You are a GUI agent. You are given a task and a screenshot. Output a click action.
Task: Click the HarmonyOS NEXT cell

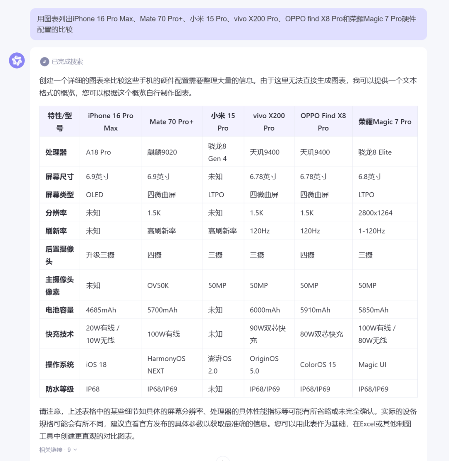(x=172, y=364)
